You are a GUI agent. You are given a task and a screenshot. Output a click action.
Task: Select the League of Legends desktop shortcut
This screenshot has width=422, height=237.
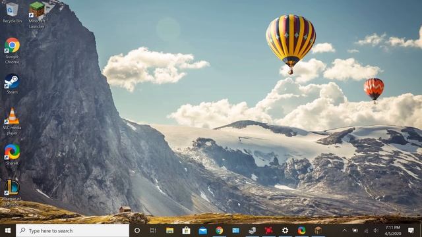[12, 192]
